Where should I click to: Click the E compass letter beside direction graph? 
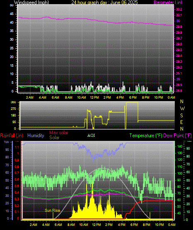click(x=181, y=122)
